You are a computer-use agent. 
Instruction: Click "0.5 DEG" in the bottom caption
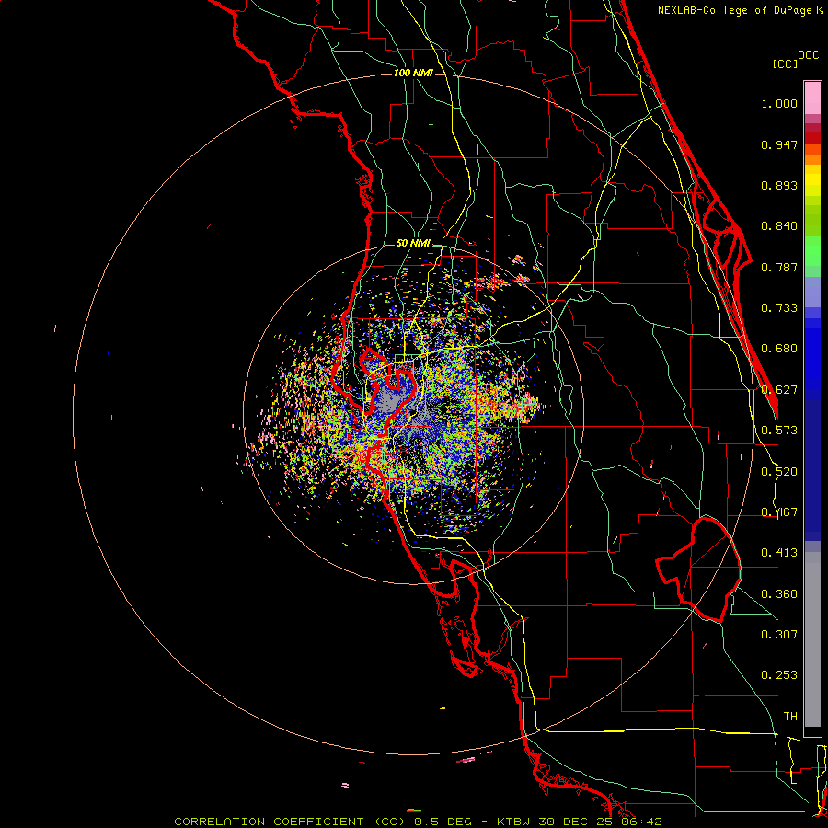coord(444,822)
